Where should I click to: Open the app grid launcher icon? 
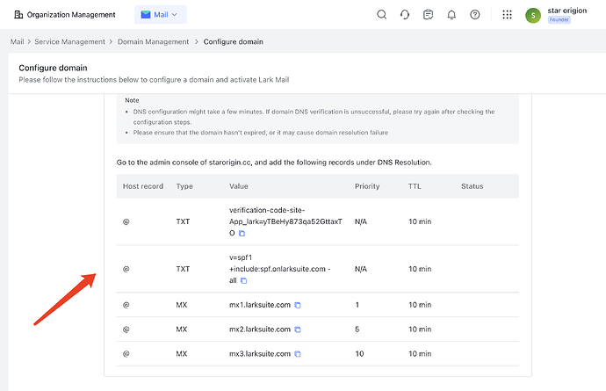[x=507, y=15]
